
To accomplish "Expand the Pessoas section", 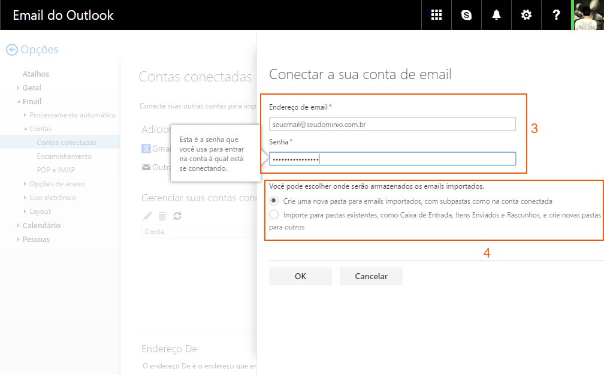I will [18, 240].
